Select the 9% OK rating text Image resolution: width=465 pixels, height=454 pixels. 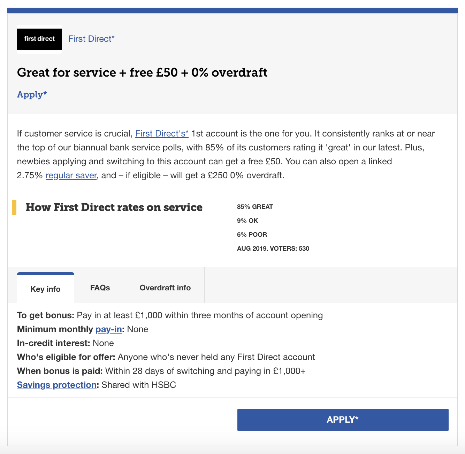(x=247, y=220)
